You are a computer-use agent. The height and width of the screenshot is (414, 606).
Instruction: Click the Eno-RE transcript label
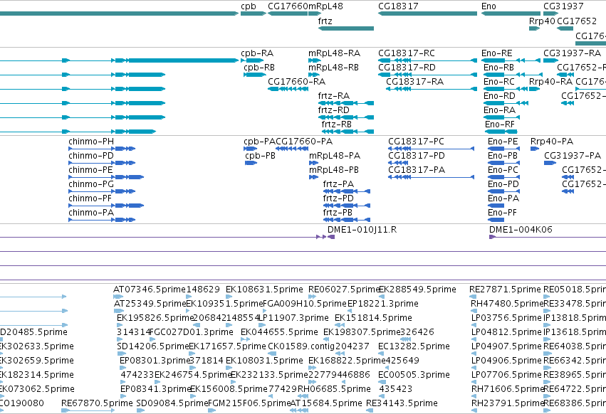(496, 53)
